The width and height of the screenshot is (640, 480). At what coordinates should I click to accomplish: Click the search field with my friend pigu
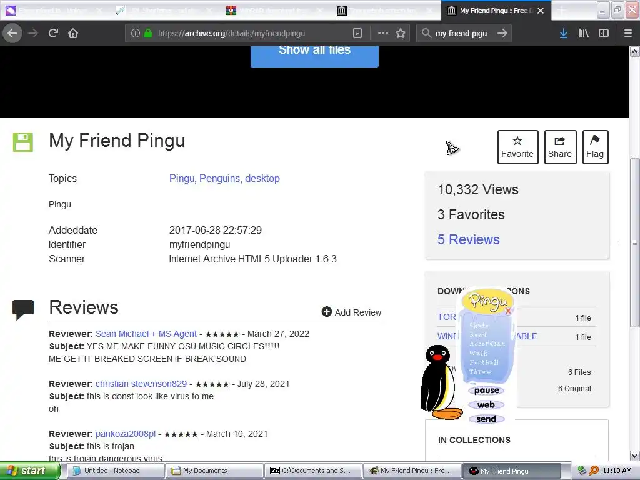coord(464,34)
